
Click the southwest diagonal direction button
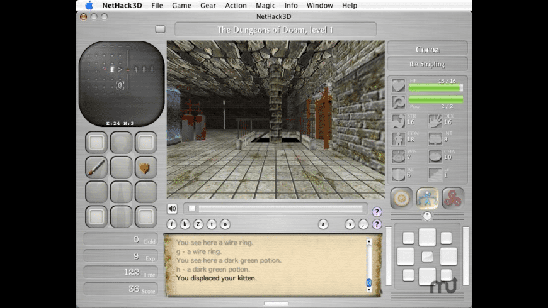(x=408, y=275)
